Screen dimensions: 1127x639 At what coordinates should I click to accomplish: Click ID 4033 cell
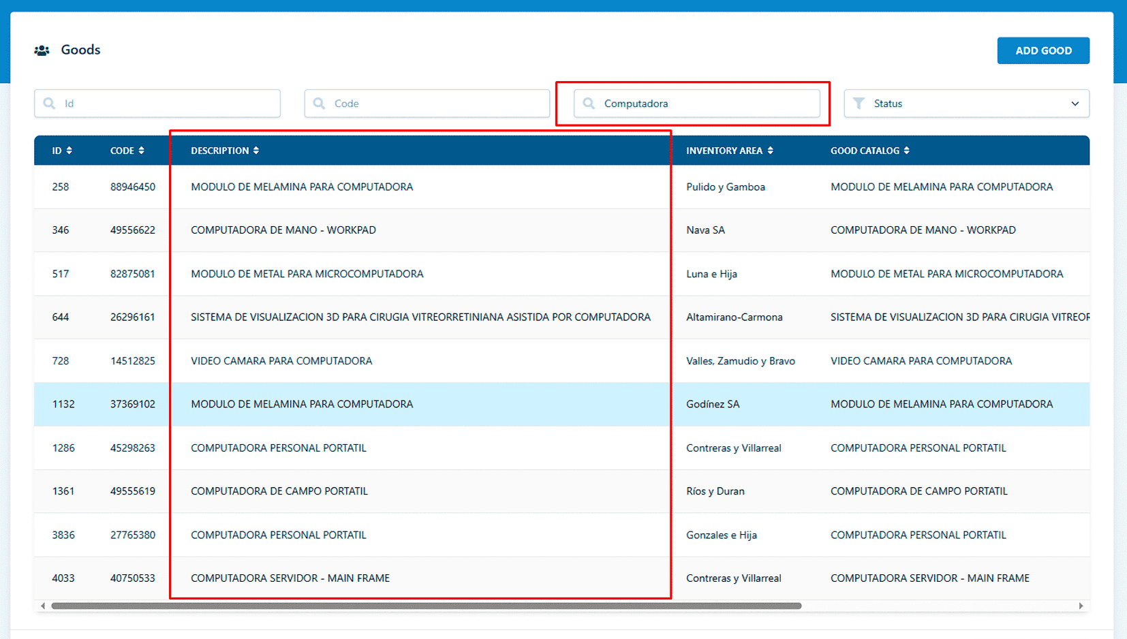click(63, 578)
